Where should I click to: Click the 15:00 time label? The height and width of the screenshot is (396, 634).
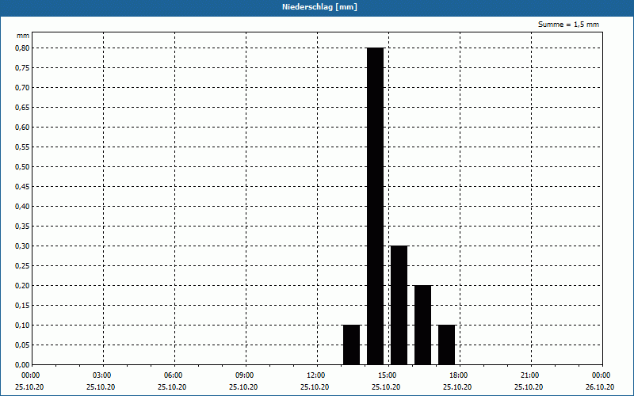point(387,375)
